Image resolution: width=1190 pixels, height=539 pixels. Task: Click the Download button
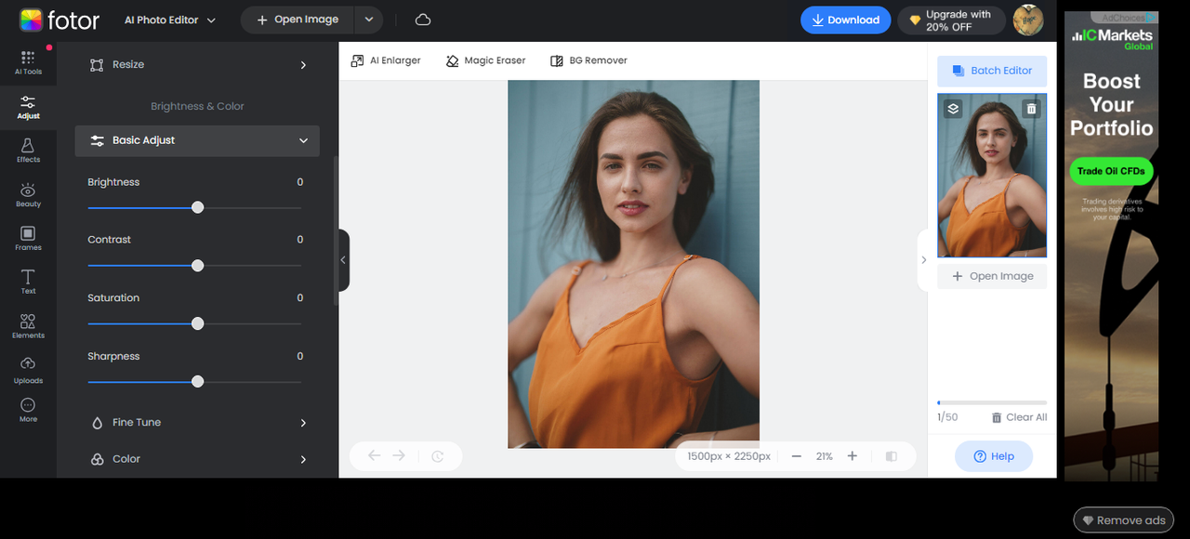point(845,20)
